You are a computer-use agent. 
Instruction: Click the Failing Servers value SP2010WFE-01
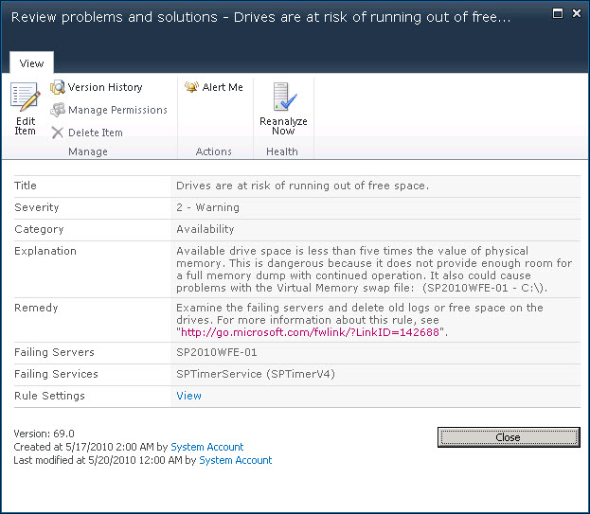point(215,352)
